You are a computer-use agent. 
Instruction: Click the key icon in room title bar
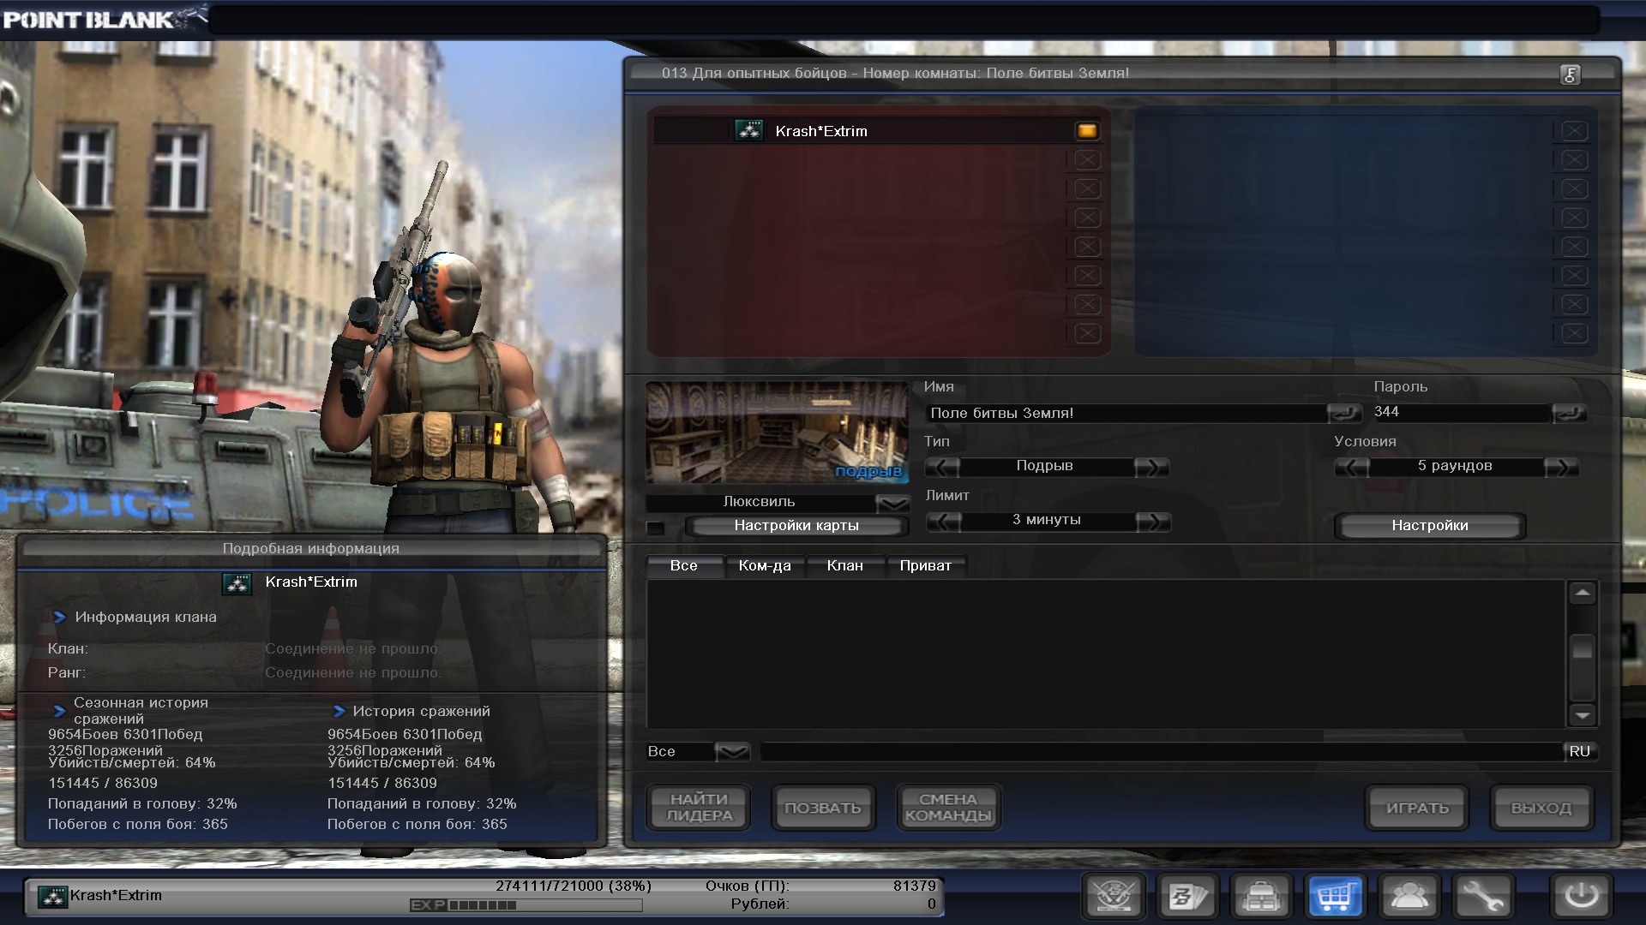point(1570,75)
